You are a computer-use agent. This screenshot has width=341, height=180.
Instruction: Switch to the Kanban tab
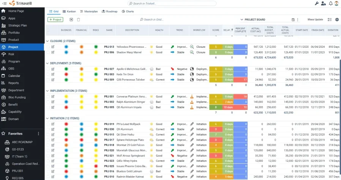point(69,11)
